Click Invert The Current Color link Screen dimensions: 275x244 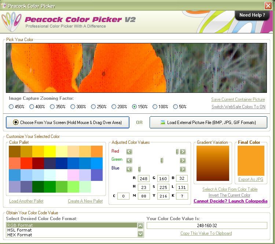coord(230,195)
